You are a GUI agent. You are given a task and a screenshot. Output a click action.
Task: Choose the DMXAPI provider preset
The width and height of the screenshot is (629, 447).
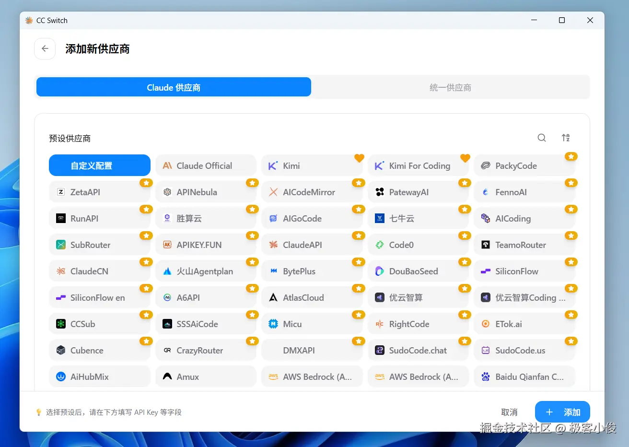coord(312,350)
